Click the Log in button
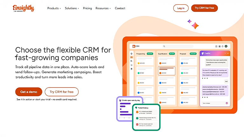The image size is (244, 137). [x=181, y=8]
